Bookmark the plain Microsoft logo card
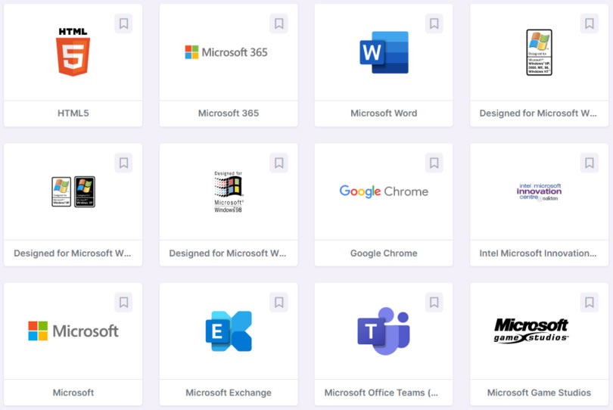613x410 pixels. click(123, 302)
